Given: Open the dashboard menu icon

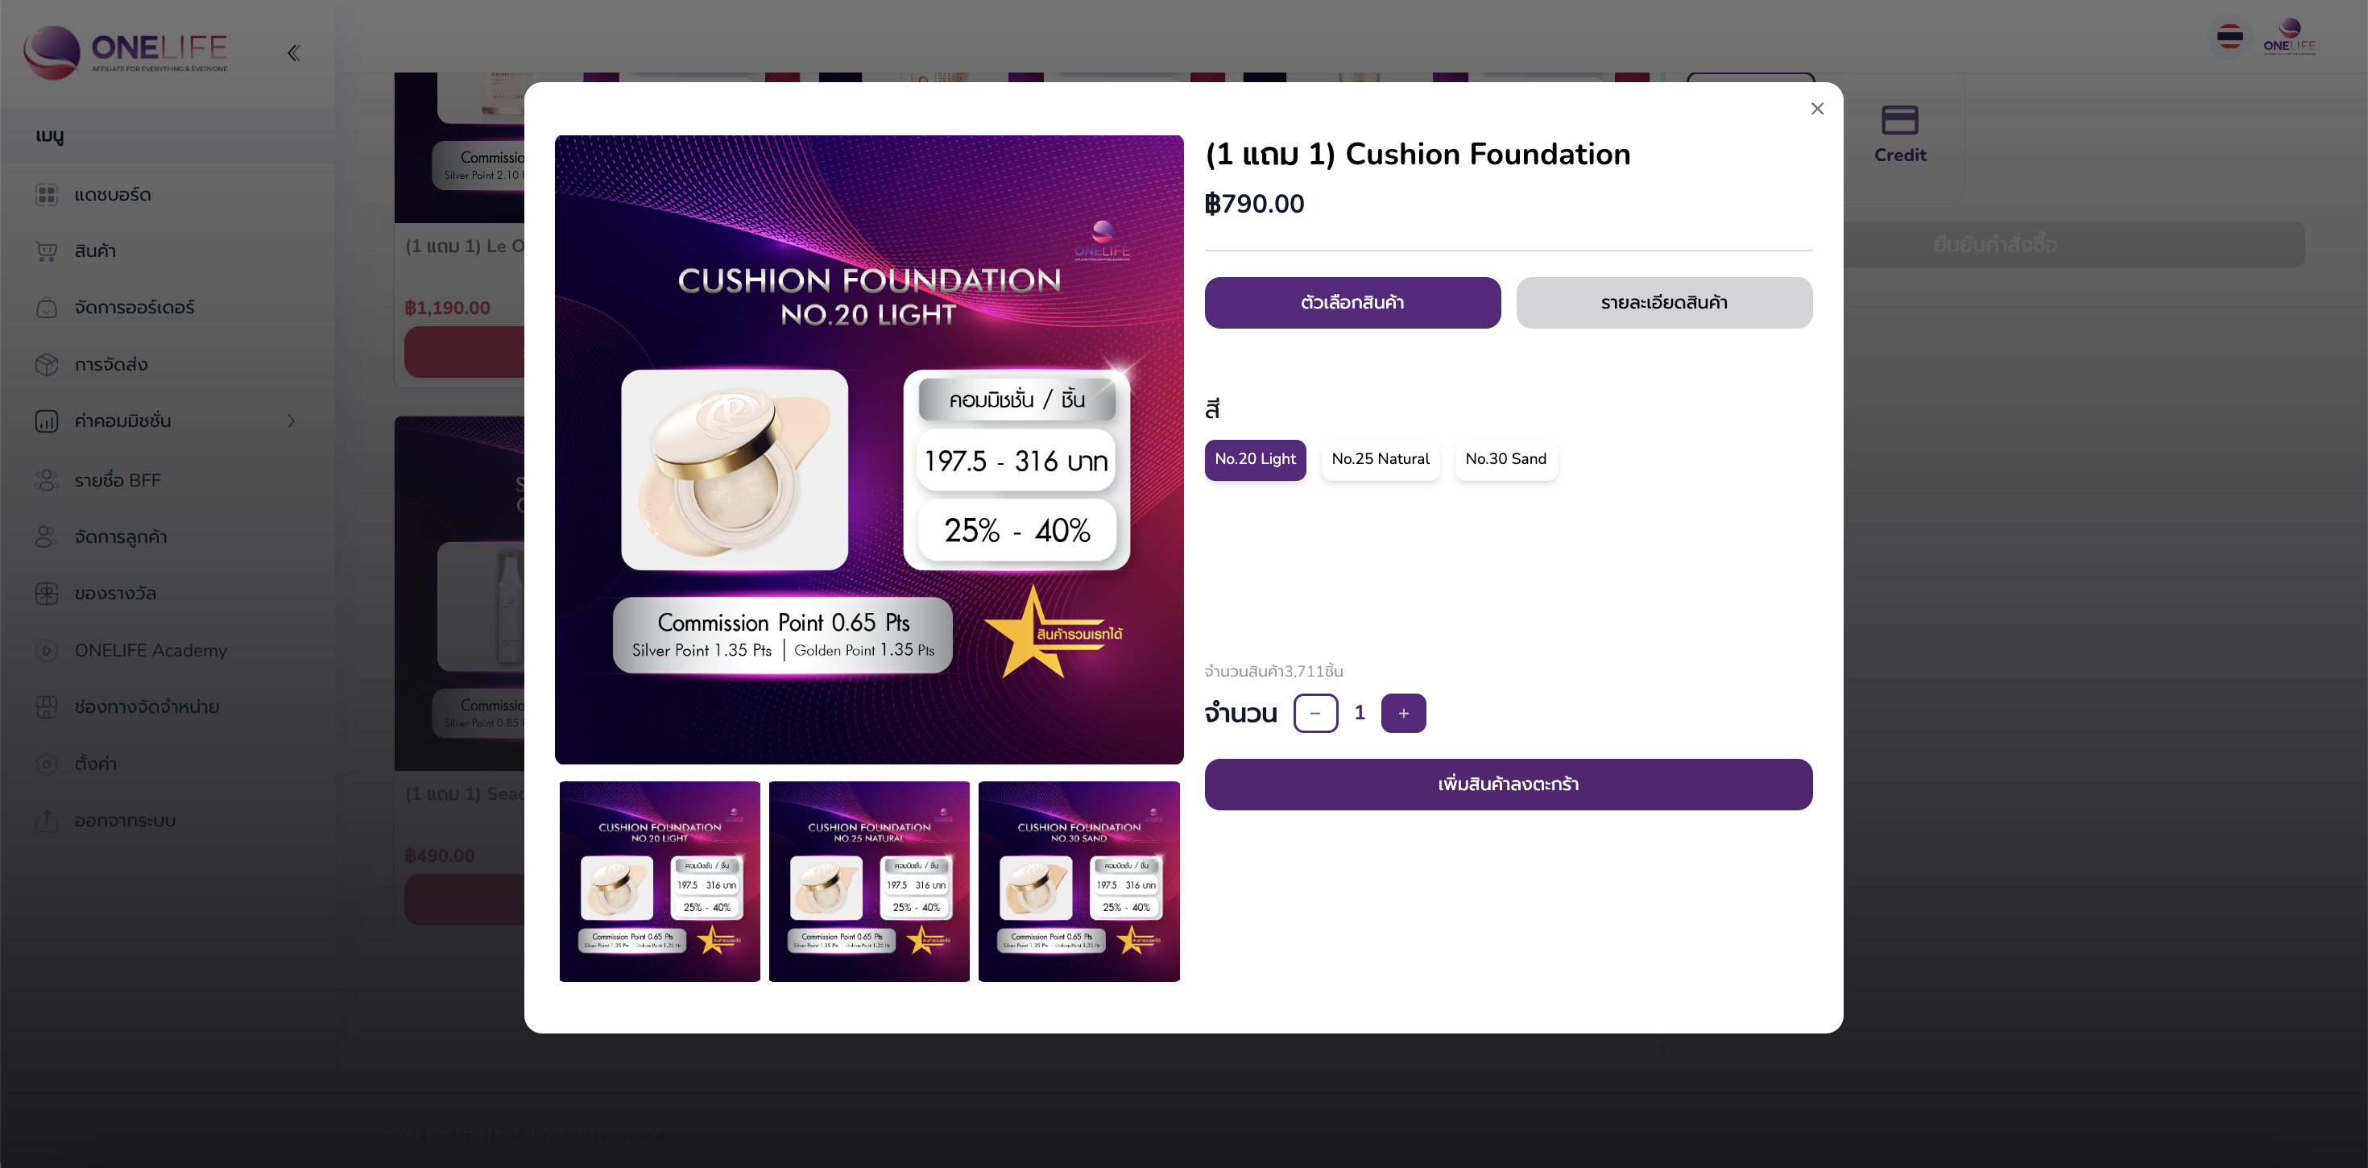Looking at the screenshot, I should (x=46, y=194).
